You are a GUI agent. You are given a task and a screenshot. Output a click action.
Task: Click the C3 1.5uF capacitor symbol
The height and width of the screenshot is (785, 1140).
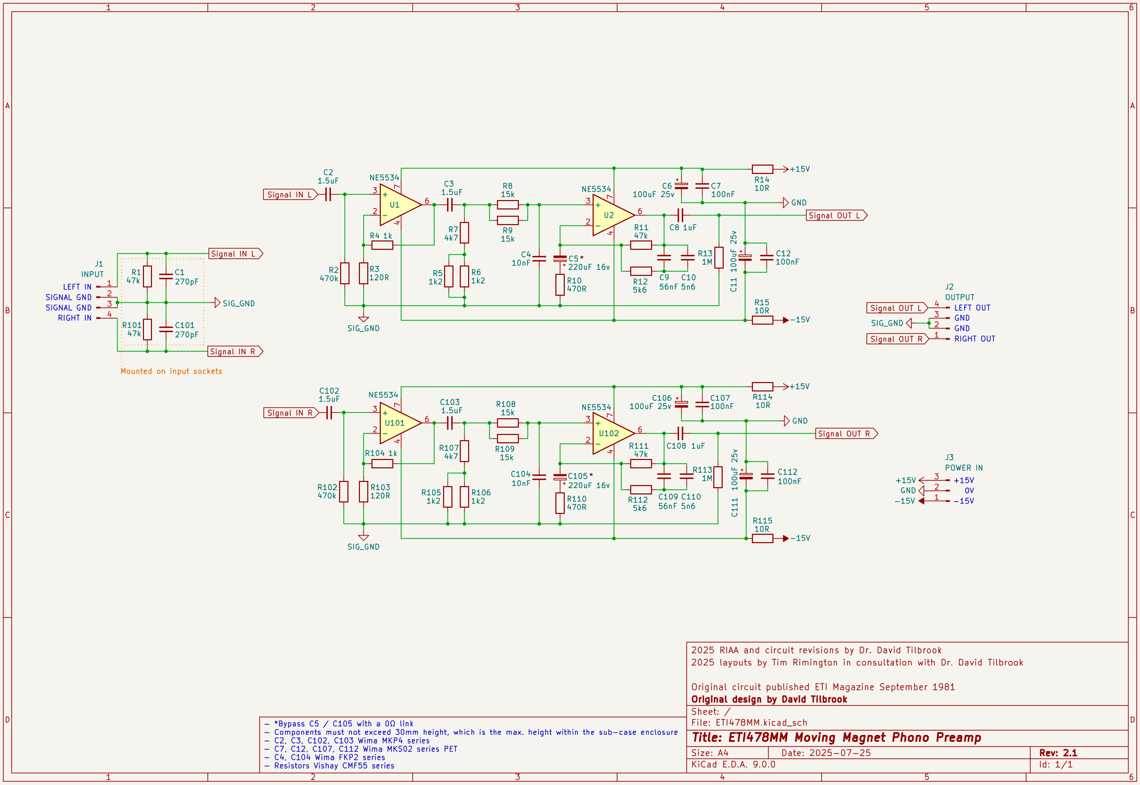pos(449,205)
